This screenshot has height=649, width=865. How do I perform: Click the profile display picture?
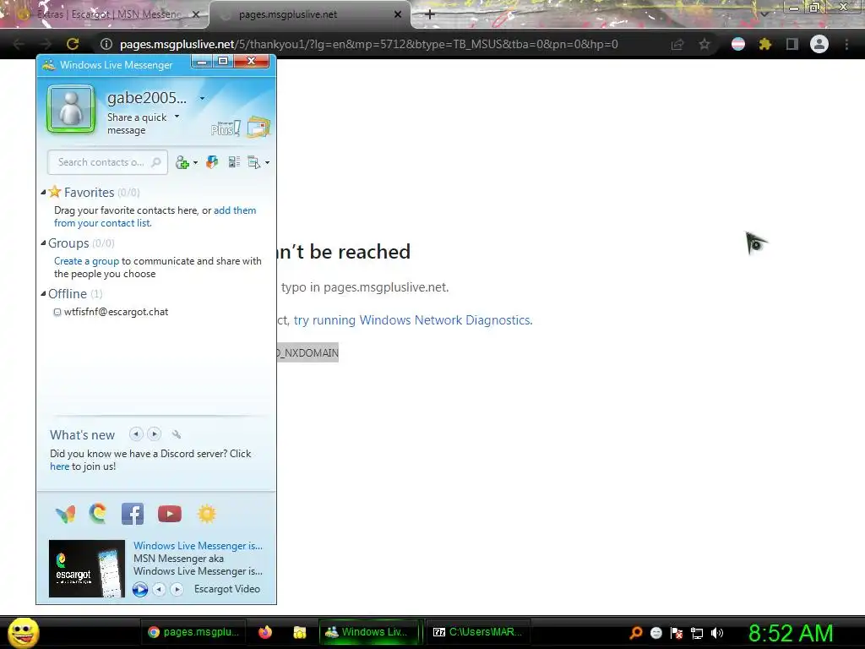click(x=71, y=109)
